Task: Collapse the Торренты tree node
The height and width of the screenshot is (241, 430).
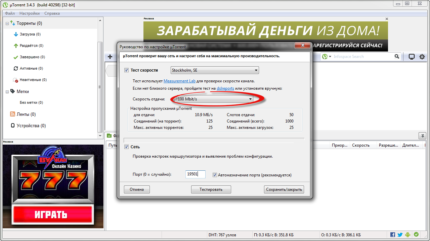Action: click(x=7, y=23)
